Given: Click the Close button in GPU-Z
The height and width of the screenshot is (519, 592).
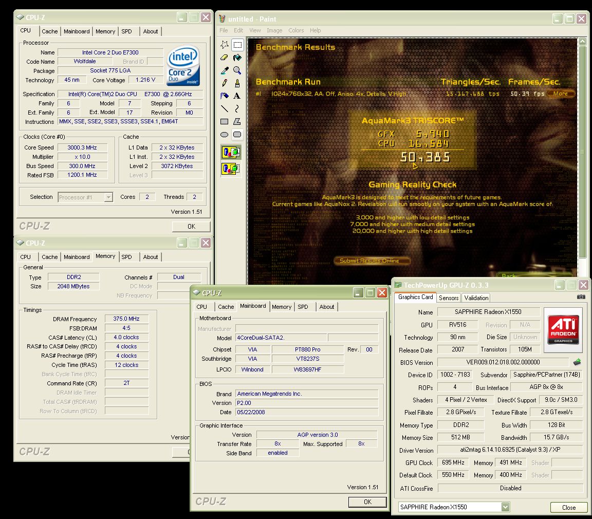Looking at the screenshot, I should point(568,507).
